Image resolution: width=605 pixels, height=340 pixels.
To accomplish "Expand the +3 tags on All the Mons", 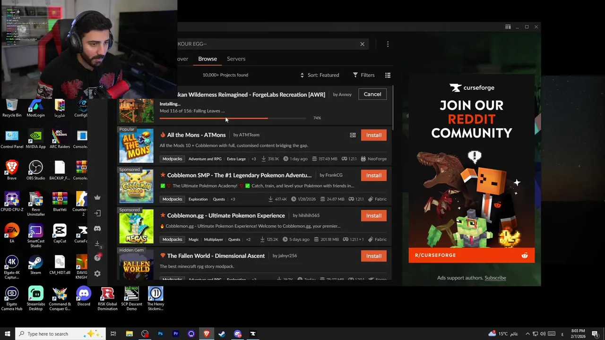I will tap(253, 159).
